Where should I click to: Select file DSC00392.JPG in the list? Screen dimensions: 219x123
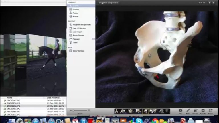pyautogui.click(x=13, y=106)
